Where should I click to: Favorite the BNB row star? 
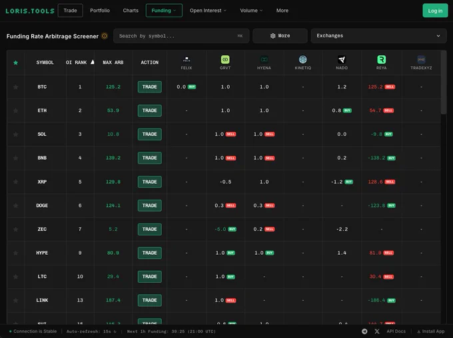(15, 158)
